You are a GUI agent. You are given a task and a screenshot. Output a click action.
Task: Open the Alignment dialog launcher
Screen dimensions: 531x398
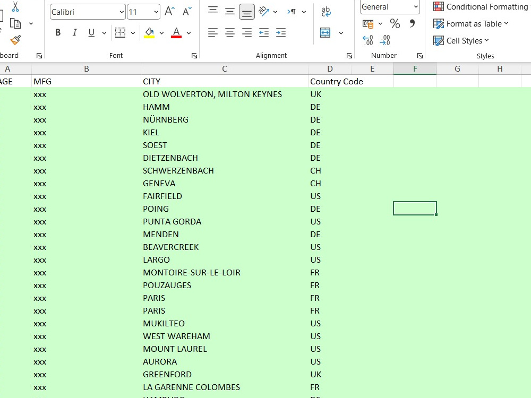[x=349, y=56]
